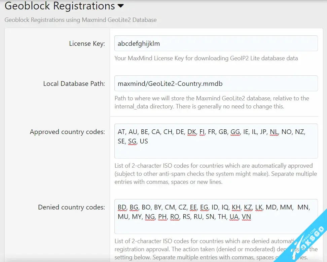This screenshot has height=262, width=327.
Task: Select the Denied country codes text area
Action: pos(216,226)
